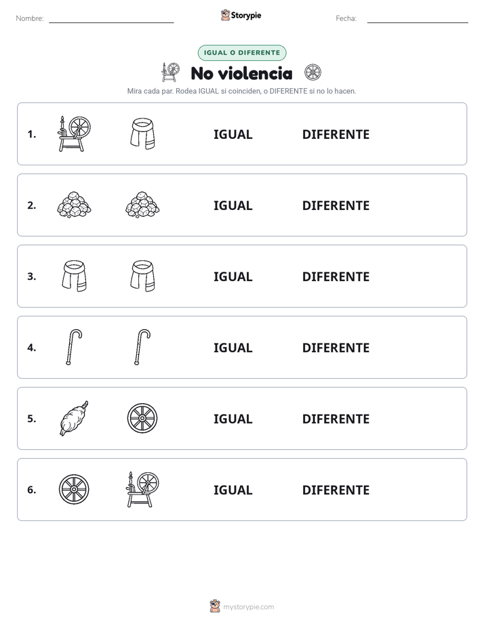Click the wheel icon beside the title
The width and height of the screenshot is (484, 626).
[312, 72]
